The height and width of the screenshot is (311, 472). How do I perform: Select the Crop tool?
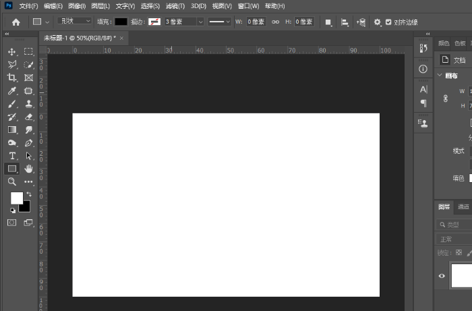(11, 78)
